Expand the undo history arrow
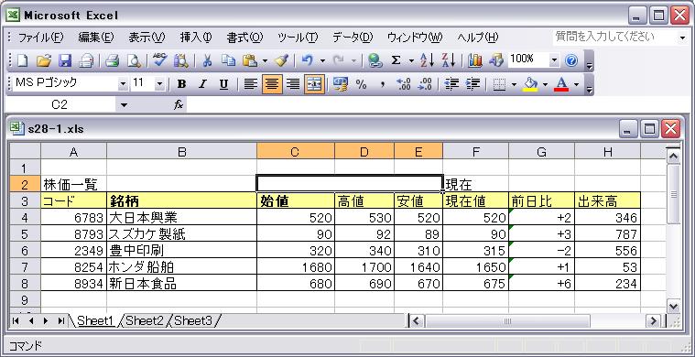This screenshot has width=695, height=357. [x=322, y=60]
